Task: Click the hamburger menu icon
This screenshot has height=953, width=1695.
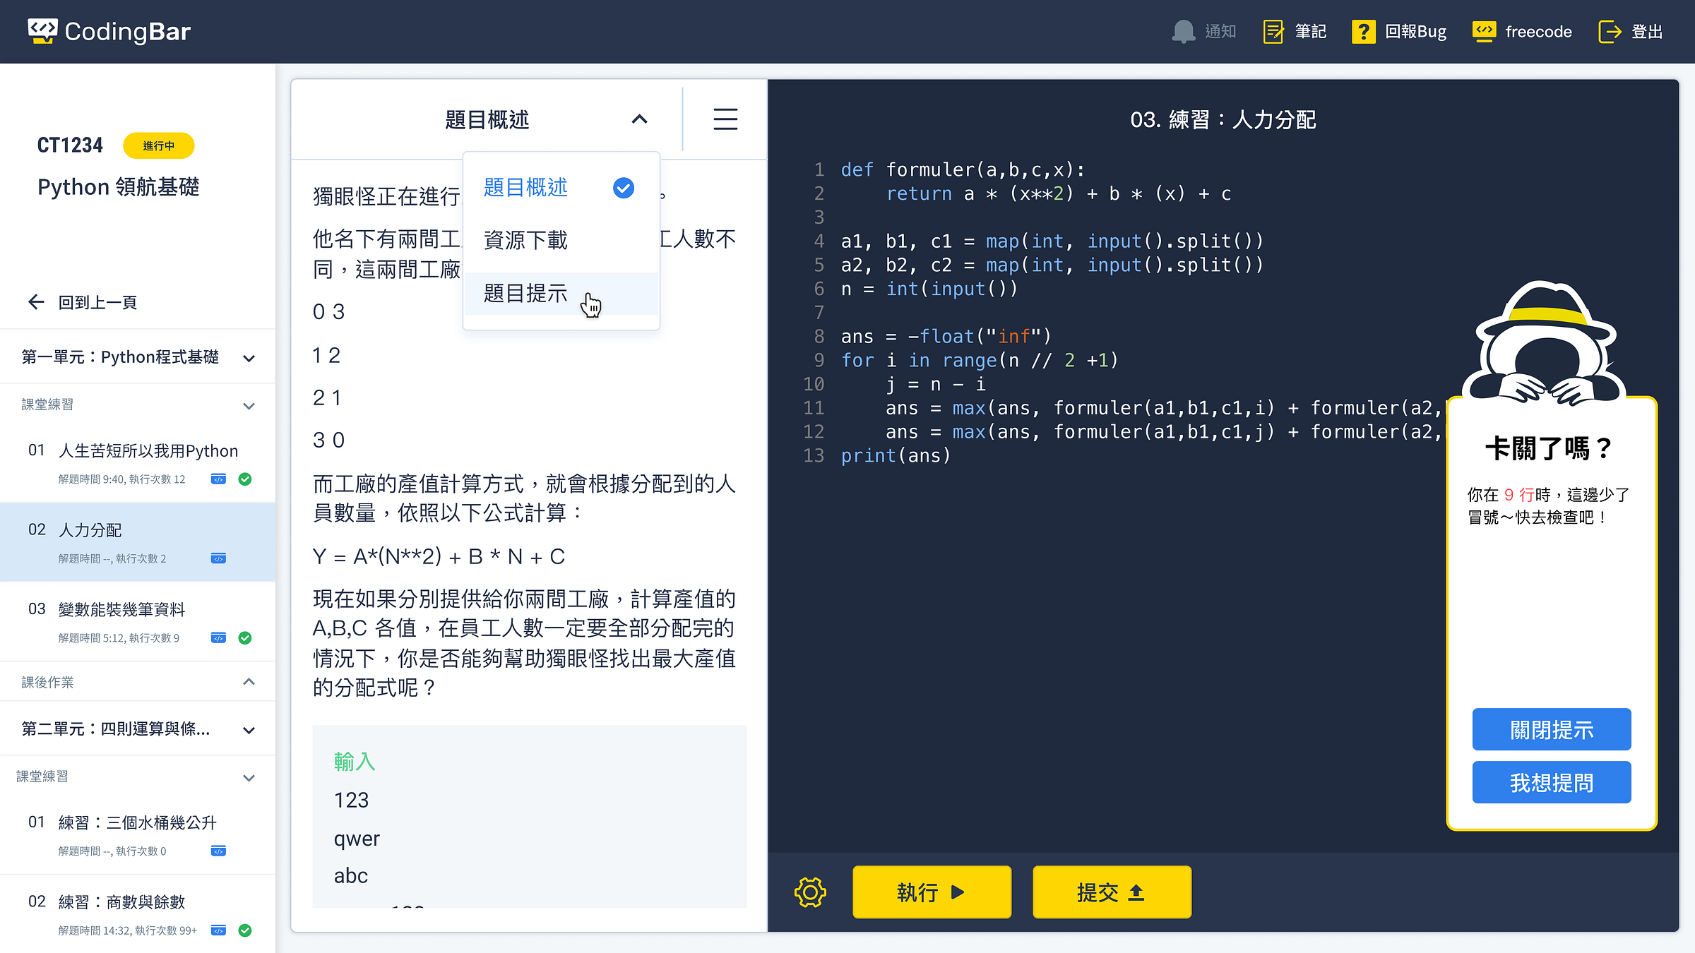Action: pos(725,119)
